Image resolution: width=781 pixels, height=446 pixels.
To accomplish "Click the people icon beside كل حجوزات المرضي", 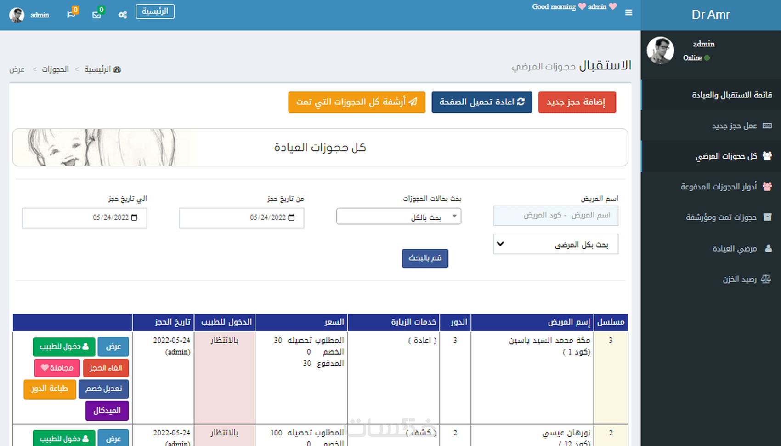I will [768, 156].
